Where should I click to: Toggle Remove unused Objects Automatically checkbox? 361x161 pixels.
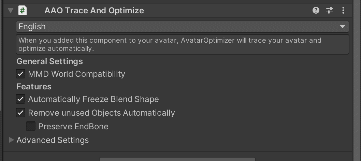[21, 113]
